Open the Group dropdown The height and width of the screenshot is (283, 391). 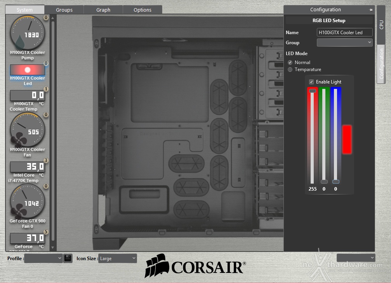tap(345, 42)
